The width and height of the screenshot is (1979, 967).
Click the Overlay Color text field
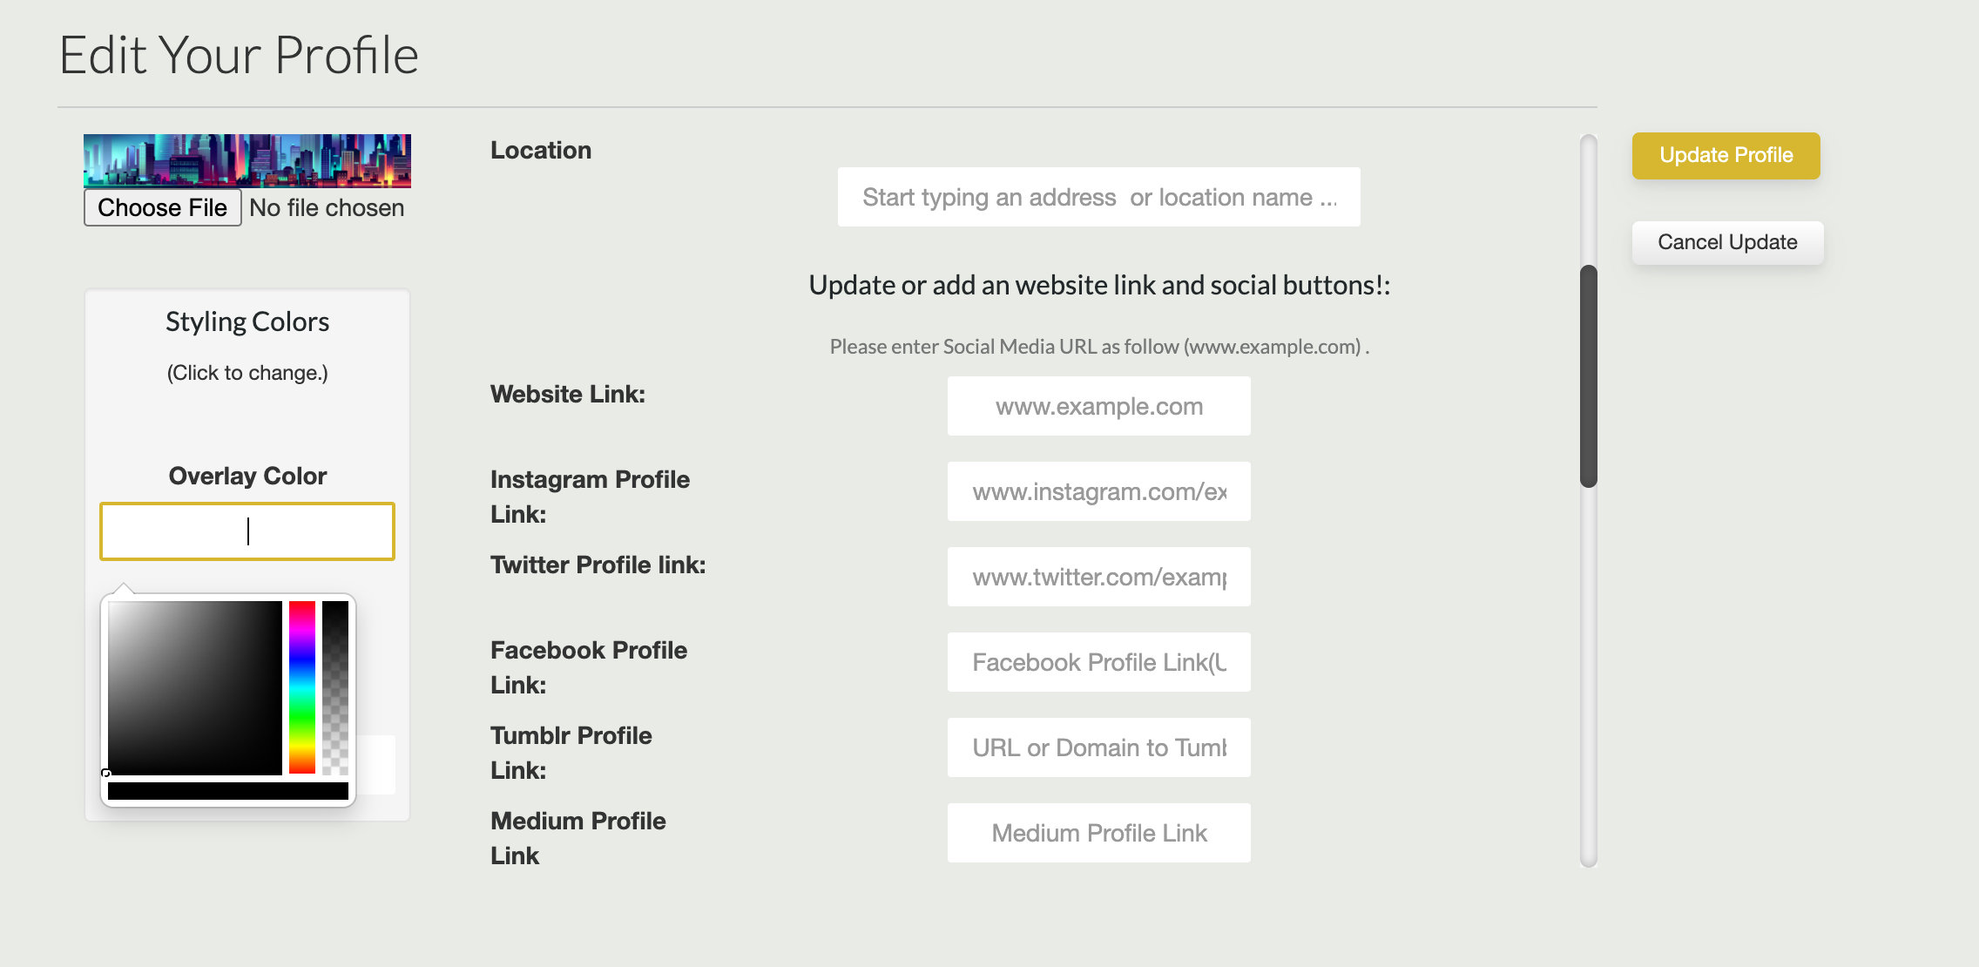247,531
